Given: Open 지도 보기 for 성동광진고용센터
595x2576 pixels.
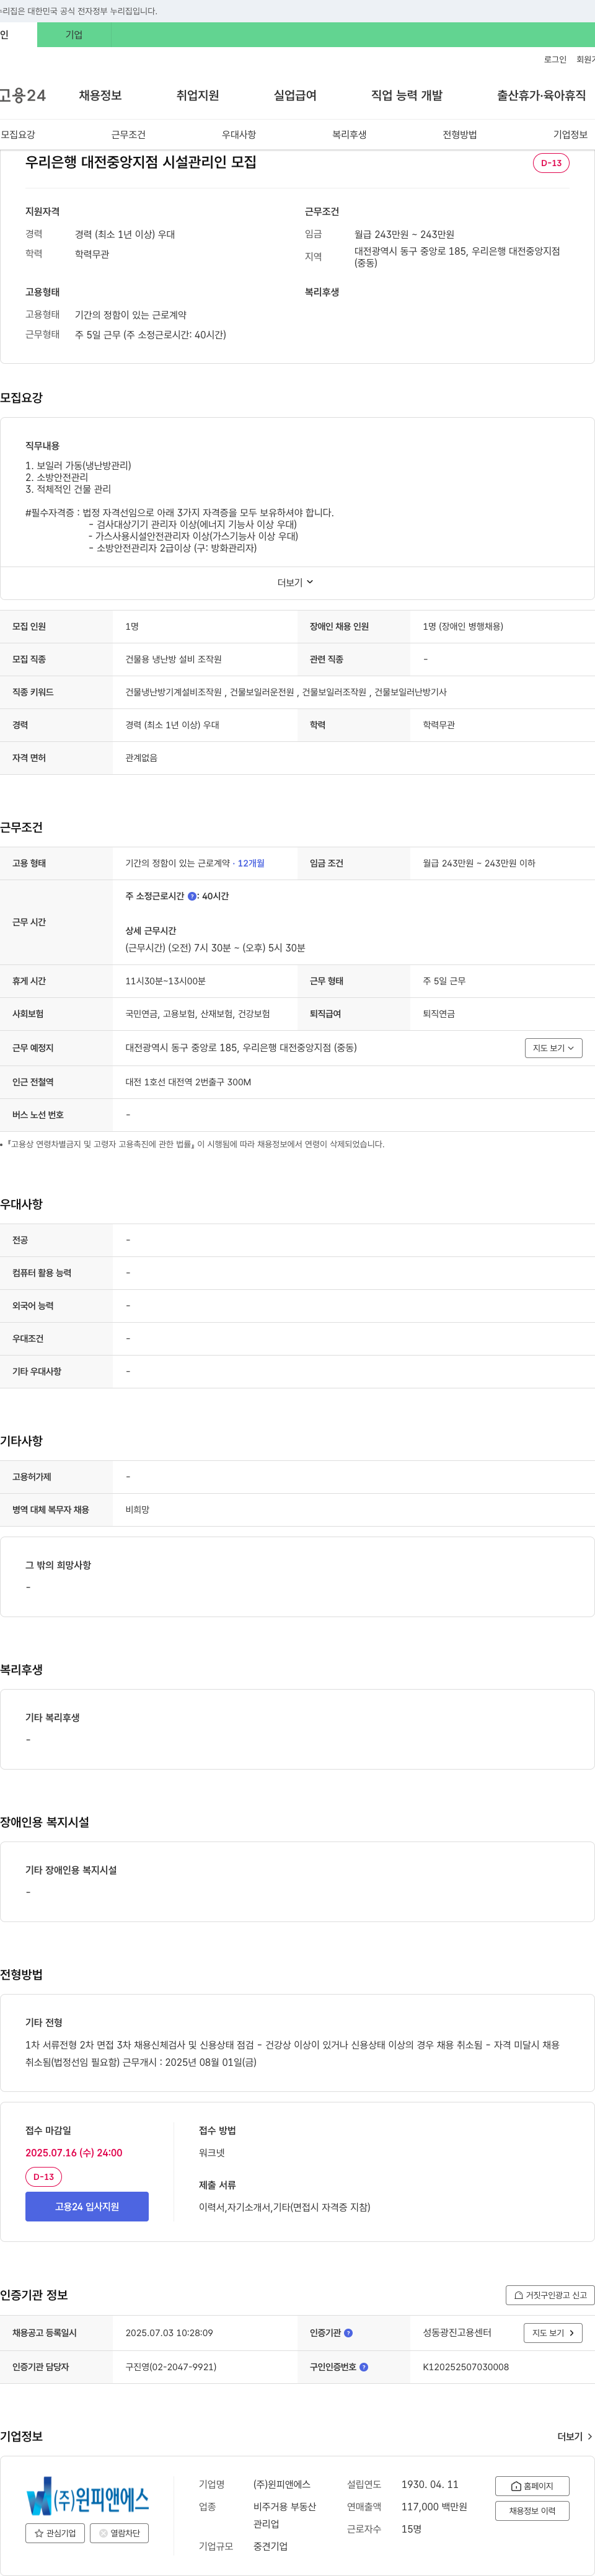Looking at the screenshot, I should [553, 2333].
